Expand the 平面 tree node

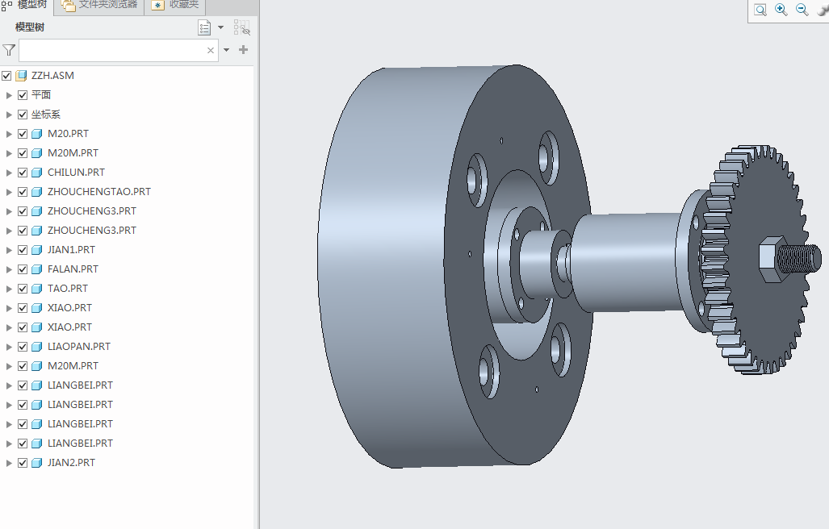[8, 95]
